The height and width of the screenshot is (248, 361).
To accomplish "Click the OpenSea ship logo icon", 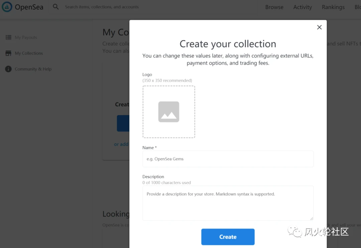I will (7, 7).
